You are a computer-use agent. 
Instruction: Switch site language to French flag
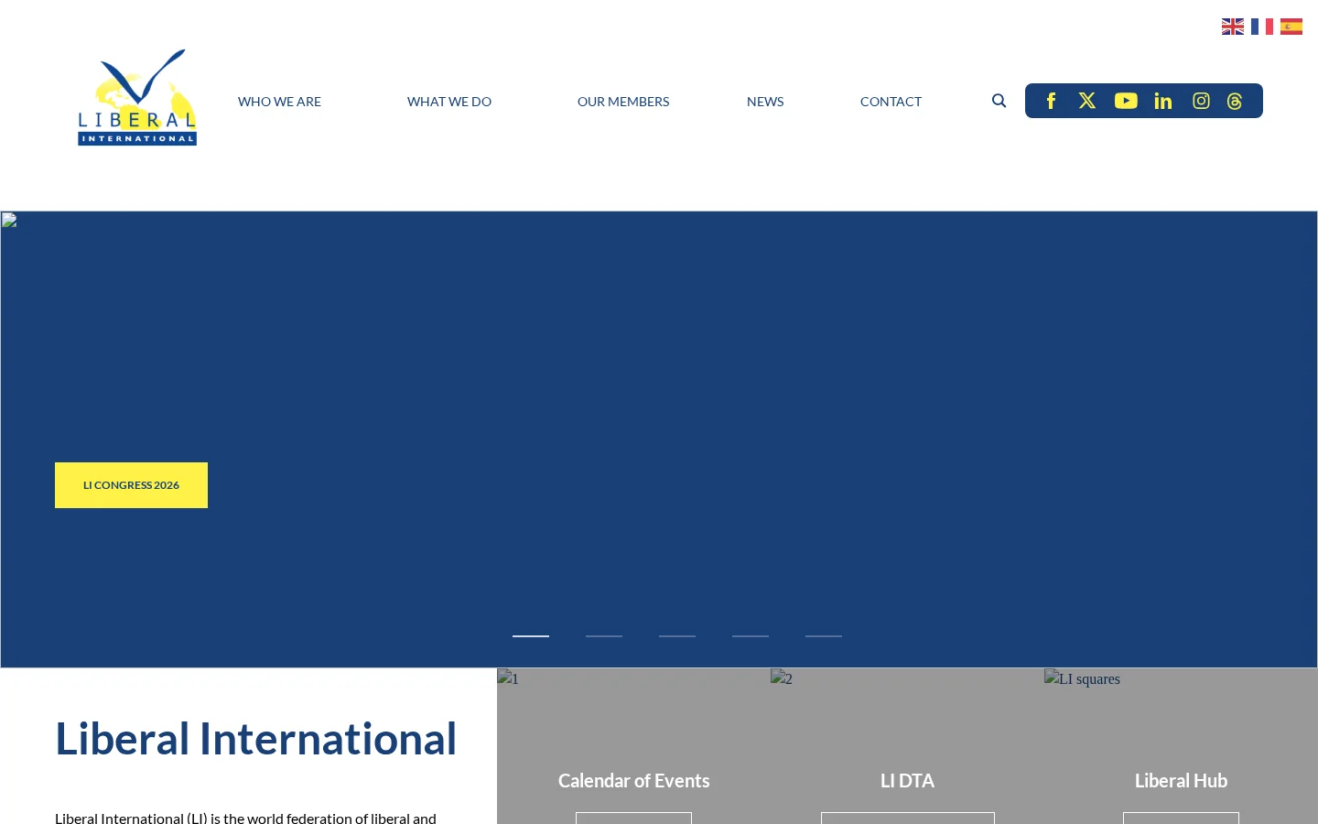point(1262,27)
